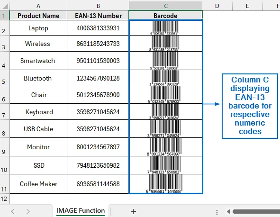This screenshot has height=217, width=280.
Task: Select cell with 5012345678900
Action: (98, 95)
